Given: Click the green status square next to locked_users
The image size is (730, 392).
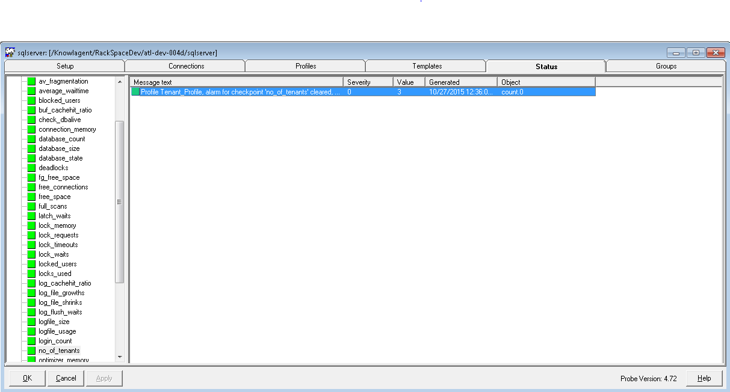Looking at the screenshot, I should [x=31, y=264].
